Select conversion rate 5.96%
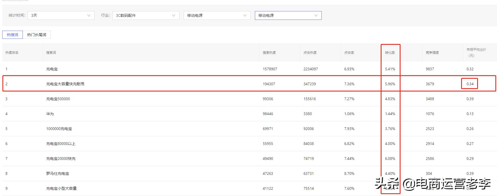 390,84
